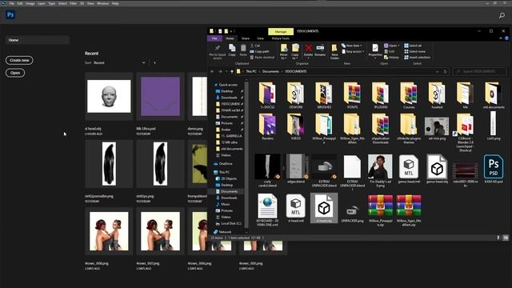The width and height of the screenshot is (512, 288).
Task: Expand the address bar history dropdown
Action: point(437,71)
